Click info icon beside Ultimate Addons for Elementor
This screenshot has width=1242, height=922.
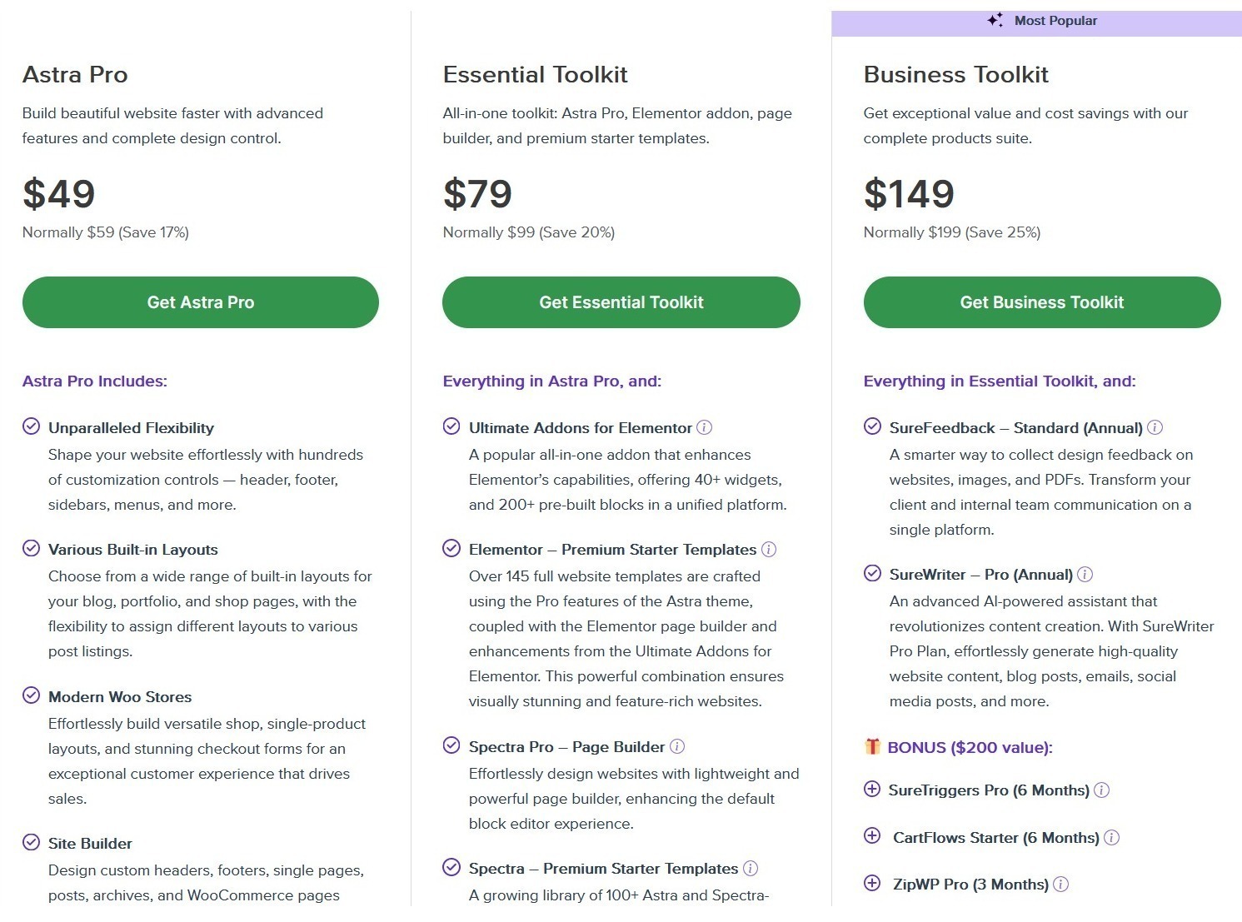705,428
